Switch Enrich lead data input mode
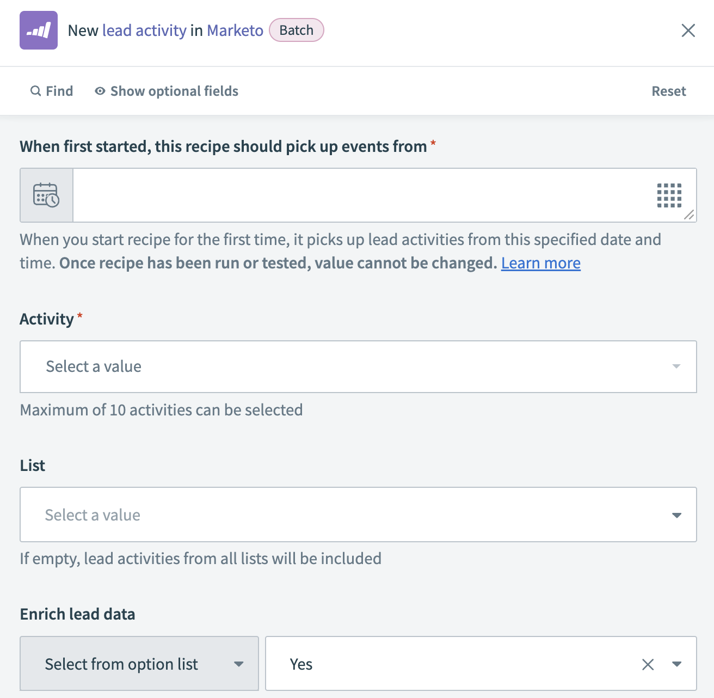The width and height of the screenshot is (714, 698). point(139,664)
